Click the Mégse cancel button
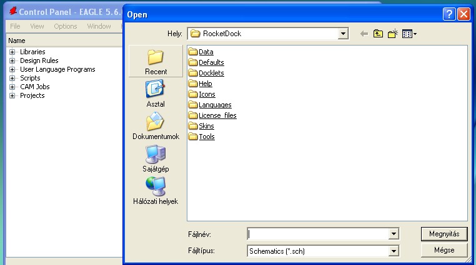The width and height of the screenshot is (476, 265). 444,250
